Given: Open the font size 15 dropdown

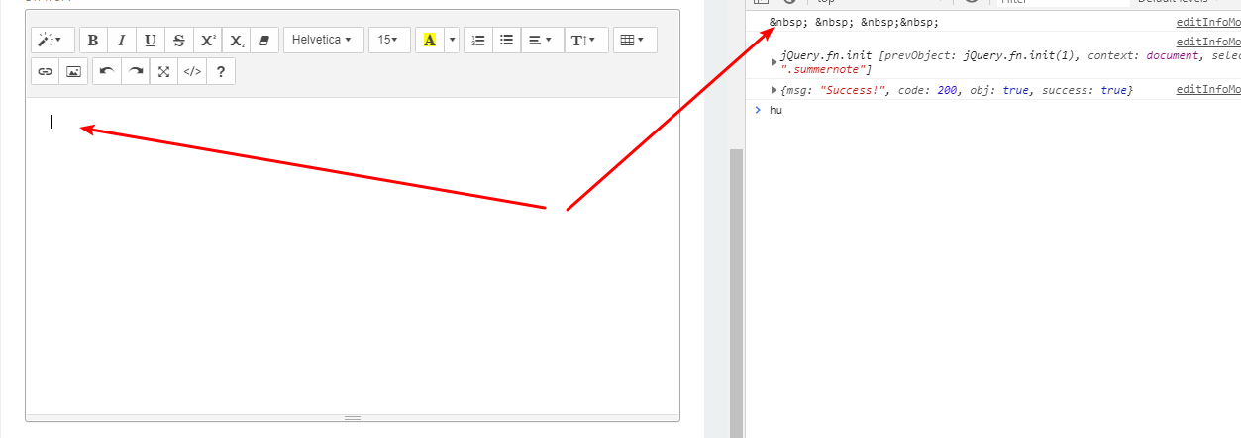Looking at the screenshot, I should tap(389, 40).
